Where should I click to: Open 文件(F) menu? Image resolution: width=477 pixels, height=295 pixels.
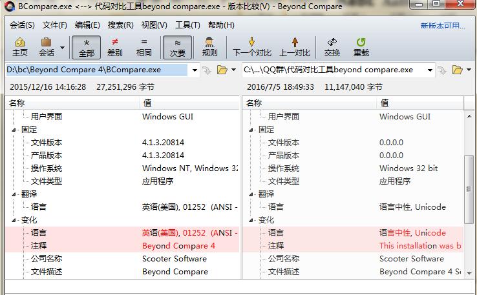point(55,25)
